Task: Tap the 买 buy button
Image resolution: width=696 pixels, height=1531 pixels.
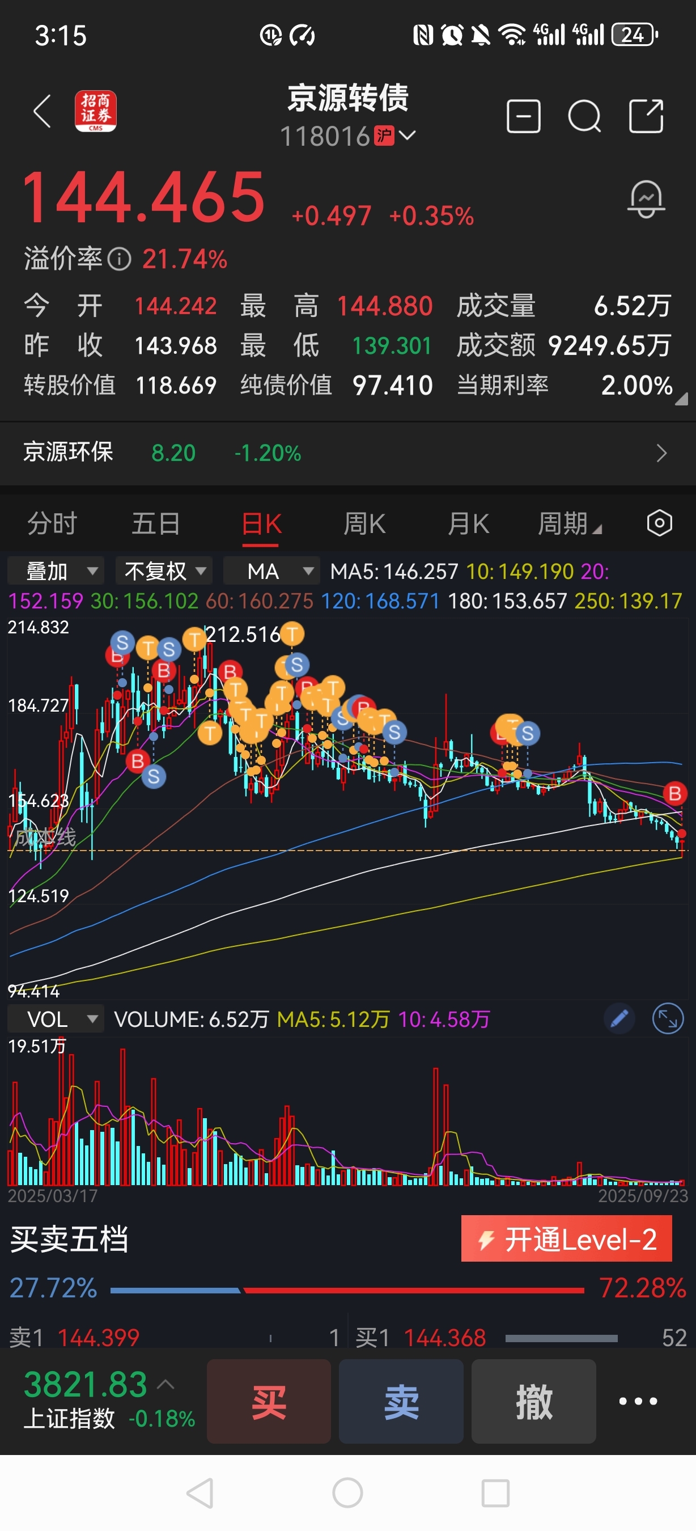Action: (269, 1401)
